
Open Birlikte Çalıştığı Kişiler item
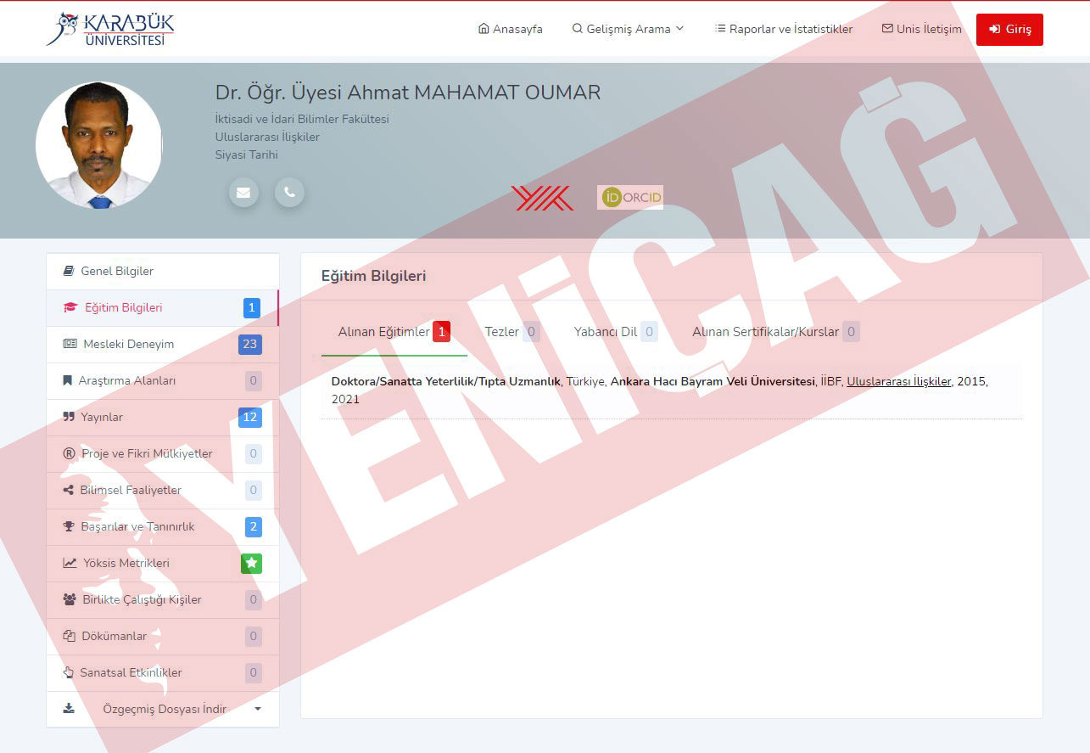click(x=163, y=600)
